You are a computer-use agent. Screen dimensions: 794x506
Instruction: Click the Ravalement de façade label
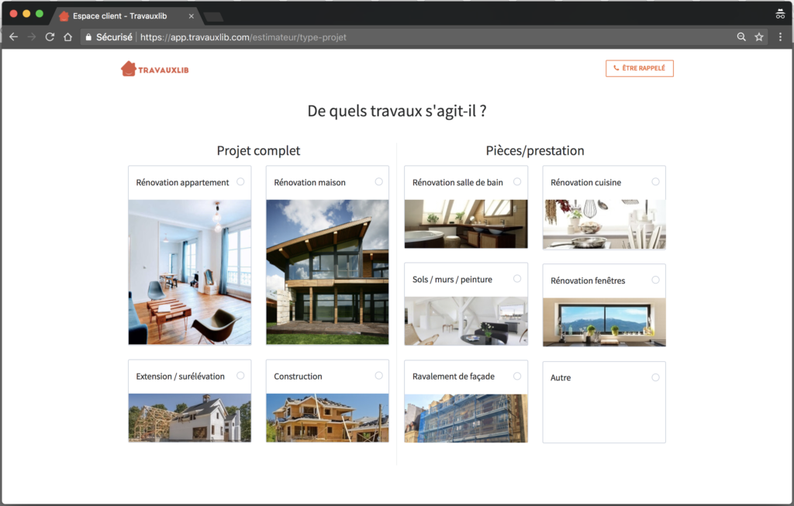coord(453,377)
